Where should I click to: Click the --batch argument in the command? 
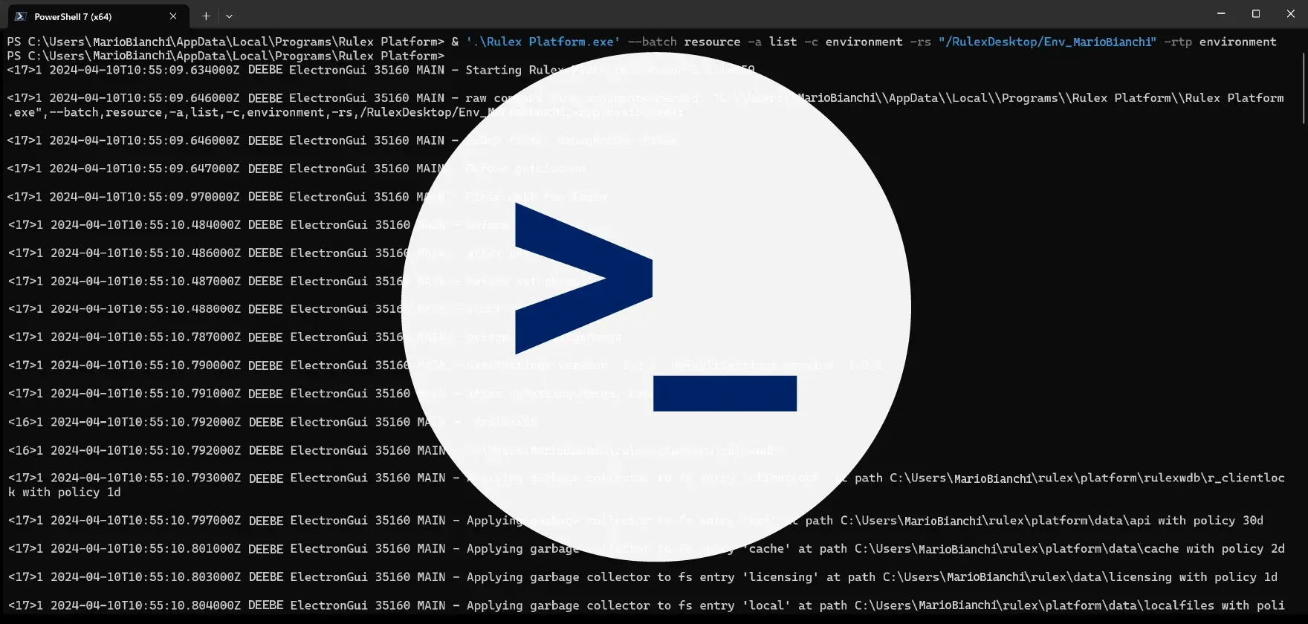652,42
